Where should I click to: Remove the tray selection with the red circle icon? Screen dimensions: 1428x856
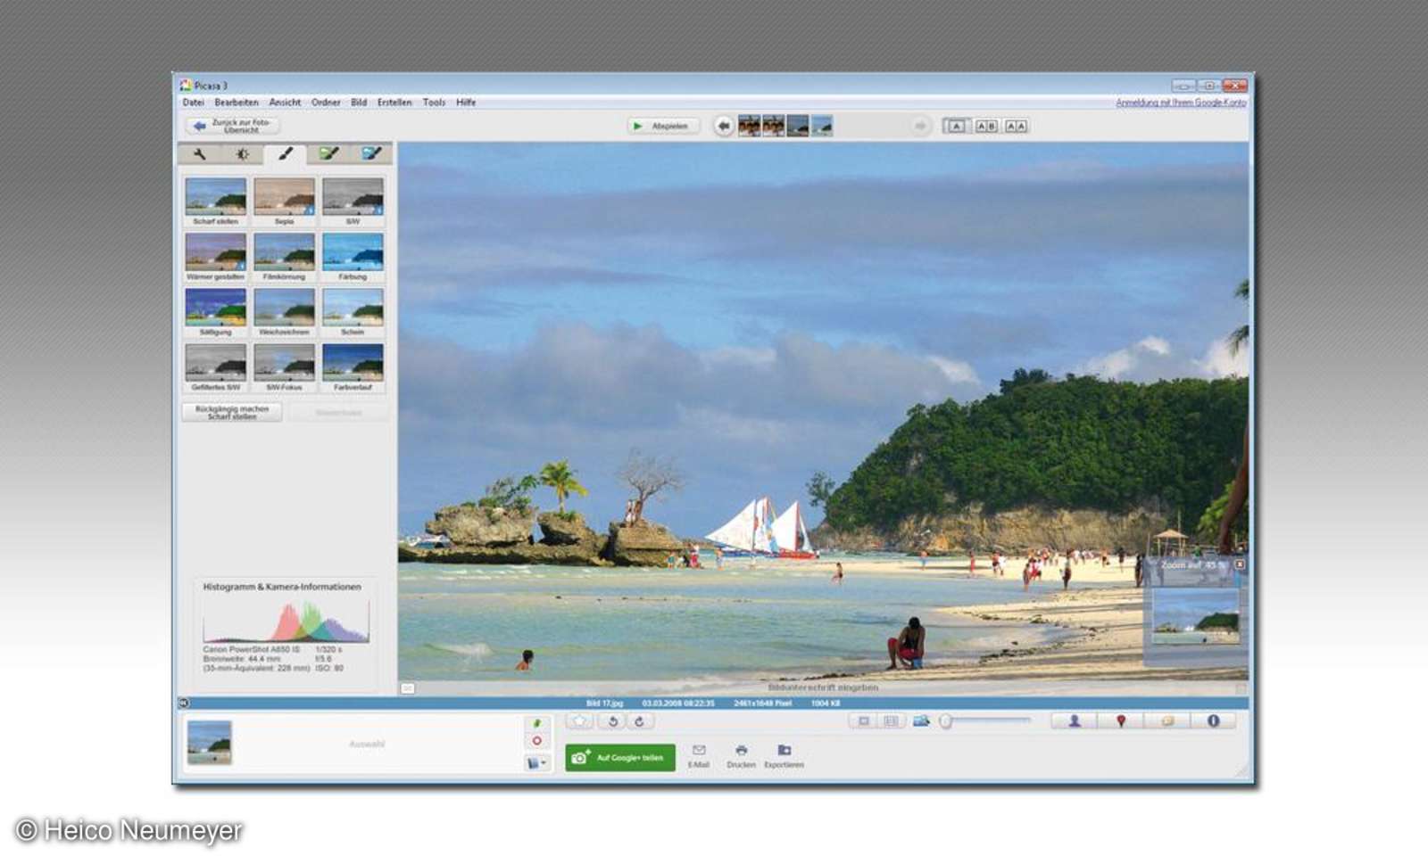pos(537,741)
